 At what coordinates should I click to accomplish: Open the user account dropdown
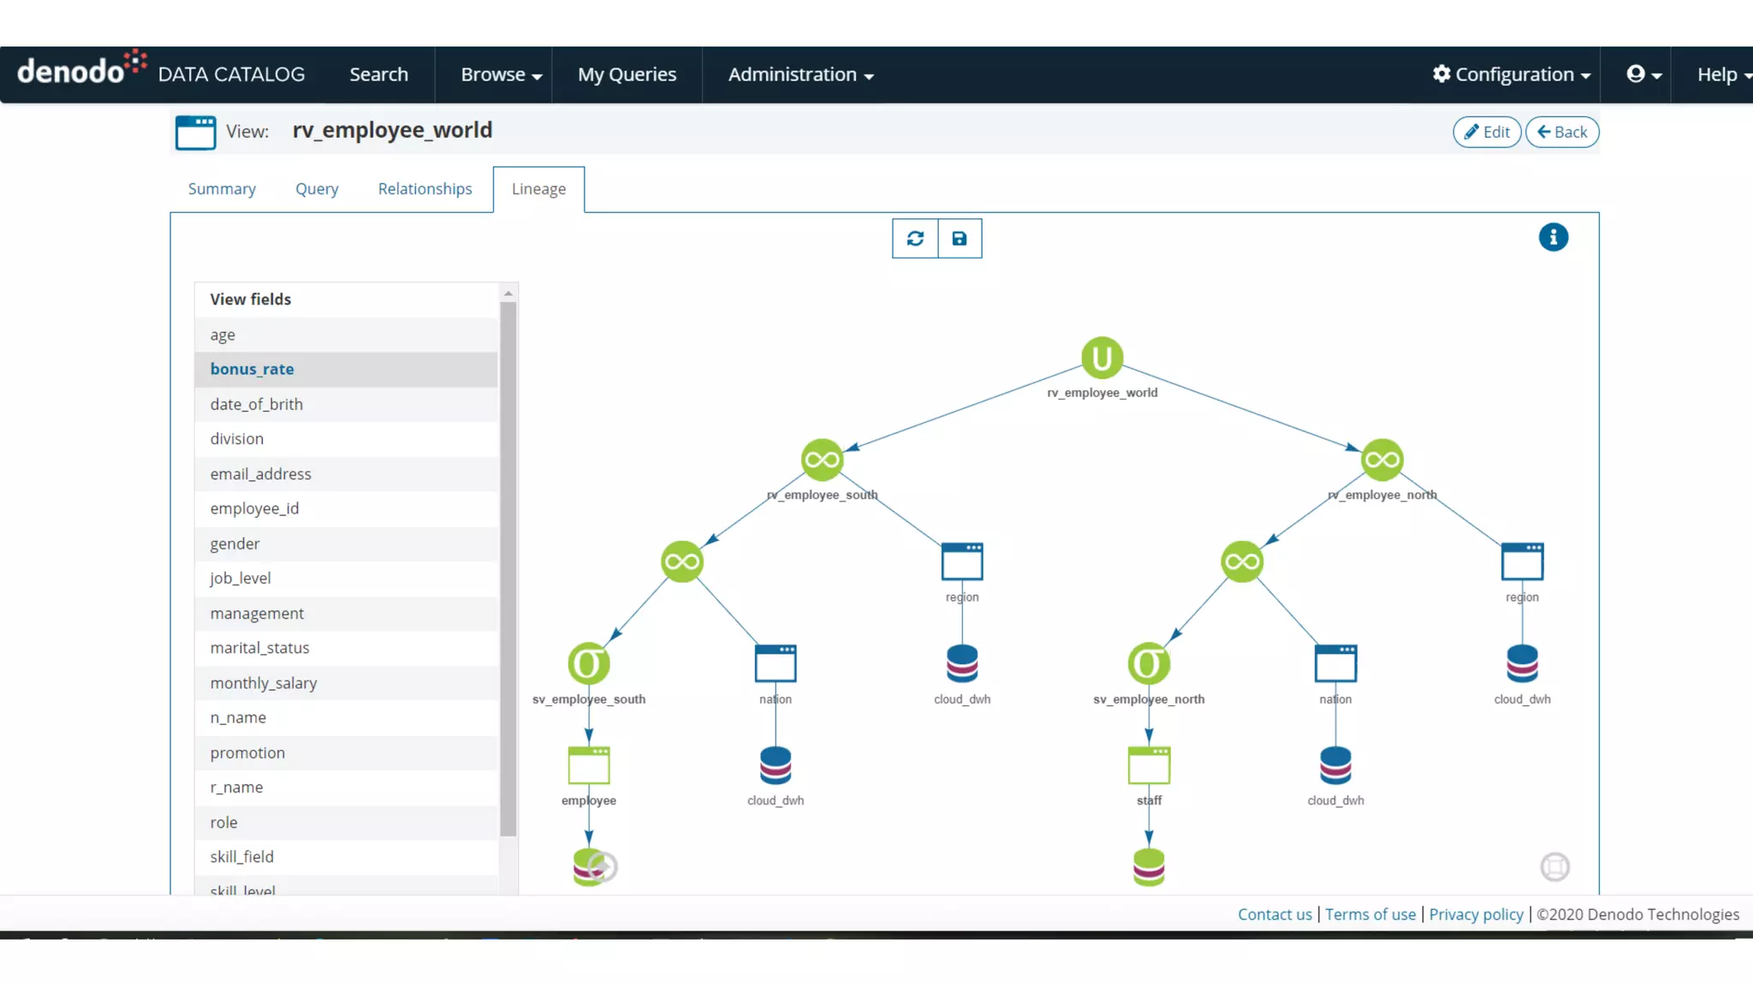1643,74
